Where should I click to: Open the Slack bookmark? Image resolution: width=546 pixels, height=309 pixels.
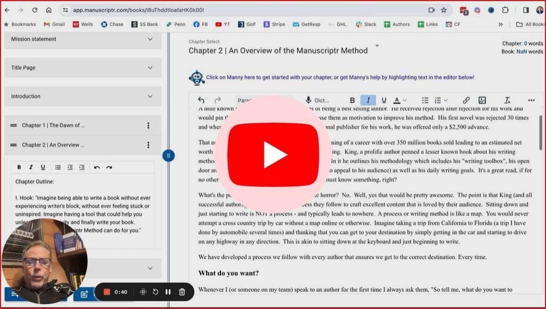point(366,24)
